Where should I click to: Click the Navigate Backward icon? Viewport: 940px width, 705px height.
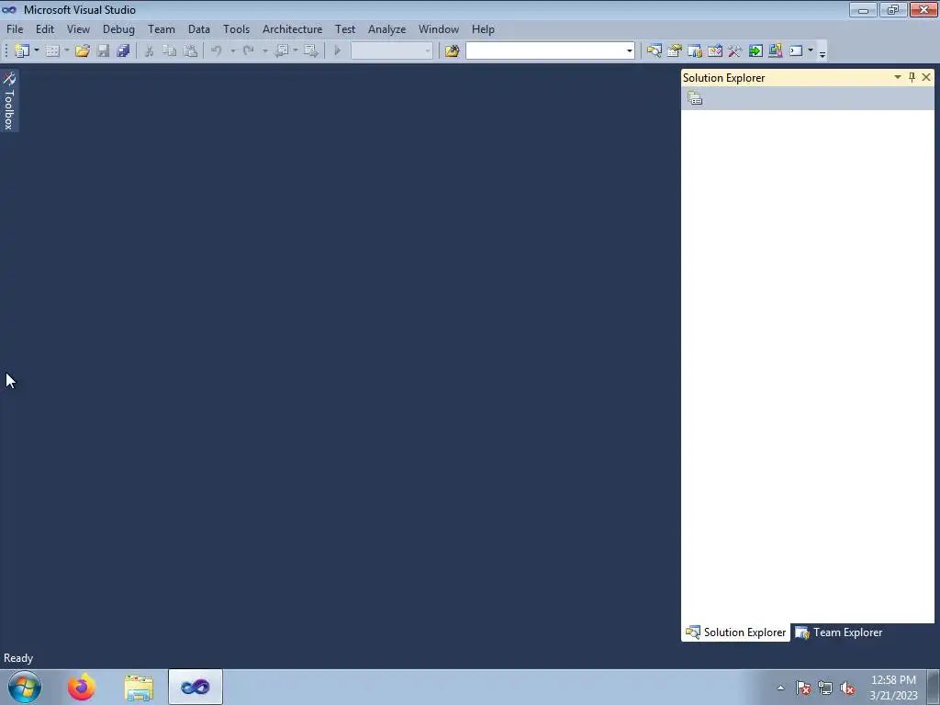pos(281,51)
